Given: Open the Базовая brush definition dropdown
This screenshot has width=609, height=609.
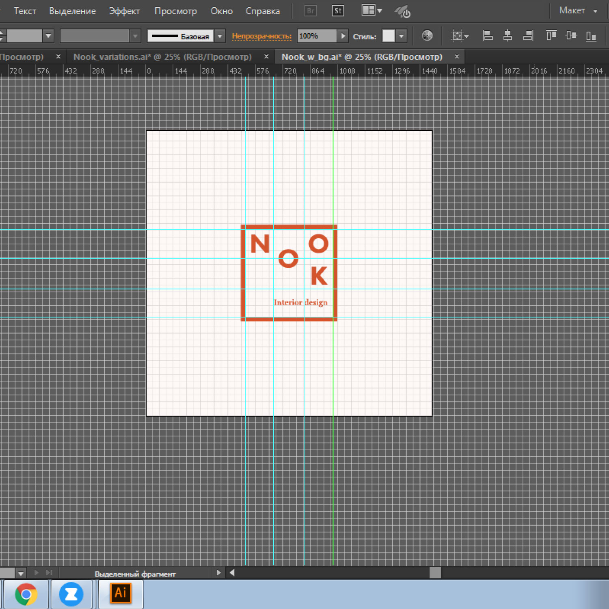Looking at the screenshot, I should coord(220,36).
